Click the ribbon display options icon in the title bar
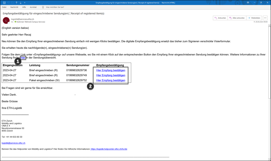 pyautogui.click(x=248, y=3)
